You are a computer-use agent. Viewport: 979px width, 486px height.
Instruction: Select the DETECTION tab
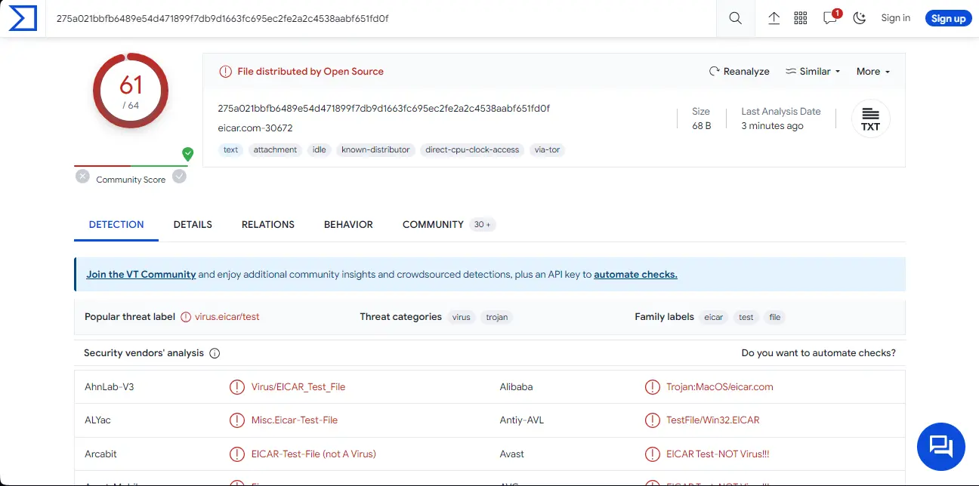[x=116, y=224]
